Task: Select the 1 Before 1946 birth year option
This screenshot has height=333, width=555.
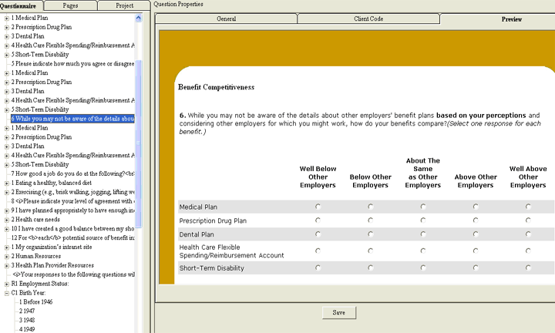Action: (35, 302)
